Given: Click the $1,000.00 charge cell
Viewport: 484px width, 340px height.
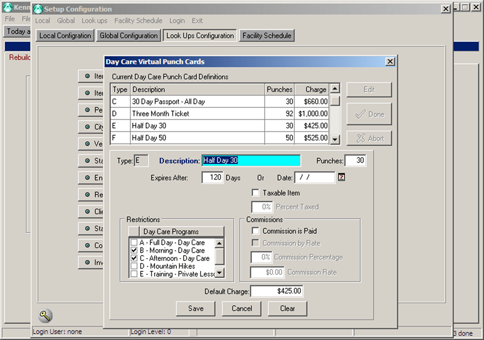Looking at the screenshot, I should [x=312, y=114].
